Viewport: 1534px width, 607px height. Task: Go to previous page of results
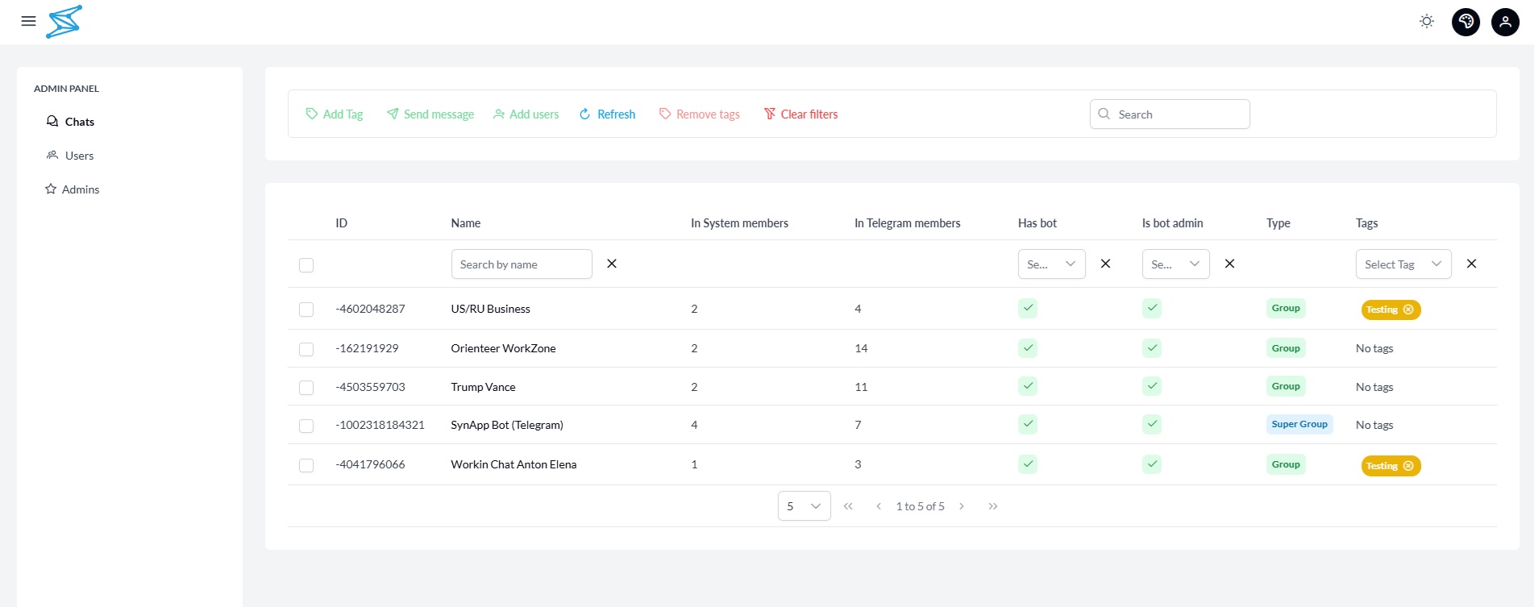click(x=879, y=506)
